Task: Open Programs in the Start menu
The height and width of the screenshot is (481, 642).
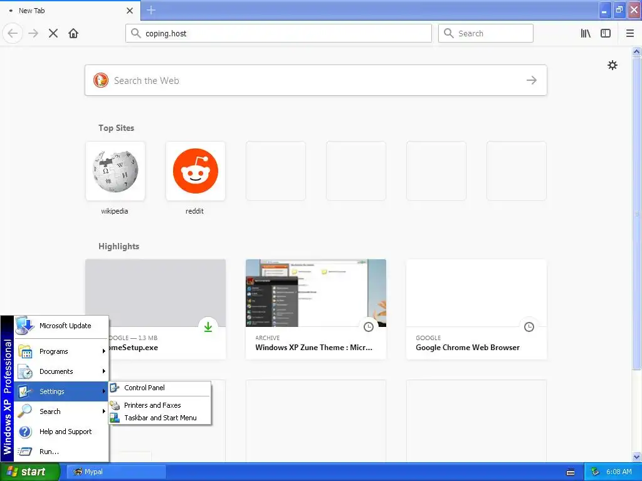Action: [x=61, y=351]
